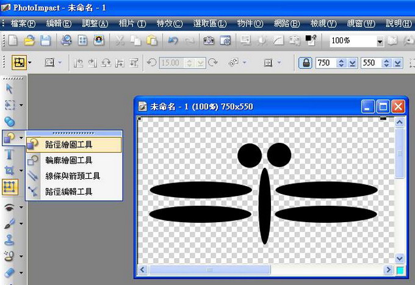Select the Stamp tool
The height and width of the screenshot is (285, 415).
(10, 240)
